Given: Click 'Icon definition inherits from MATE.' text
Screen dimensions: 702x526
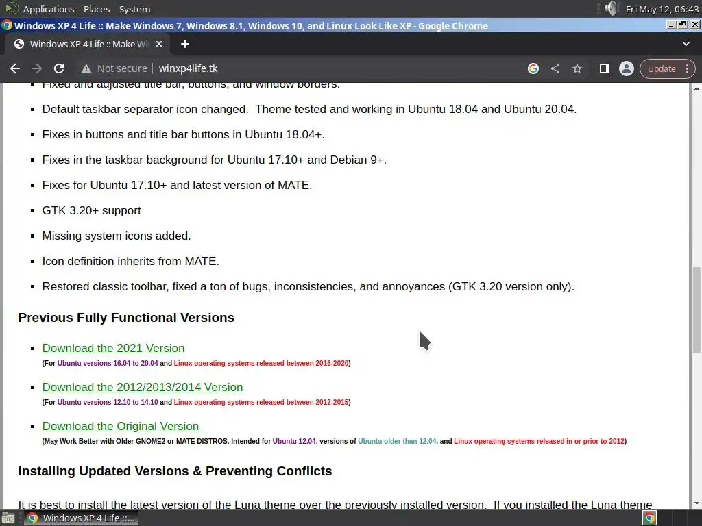Looking at the screenshot, I should pyautogui.click(x=131, y=261).
